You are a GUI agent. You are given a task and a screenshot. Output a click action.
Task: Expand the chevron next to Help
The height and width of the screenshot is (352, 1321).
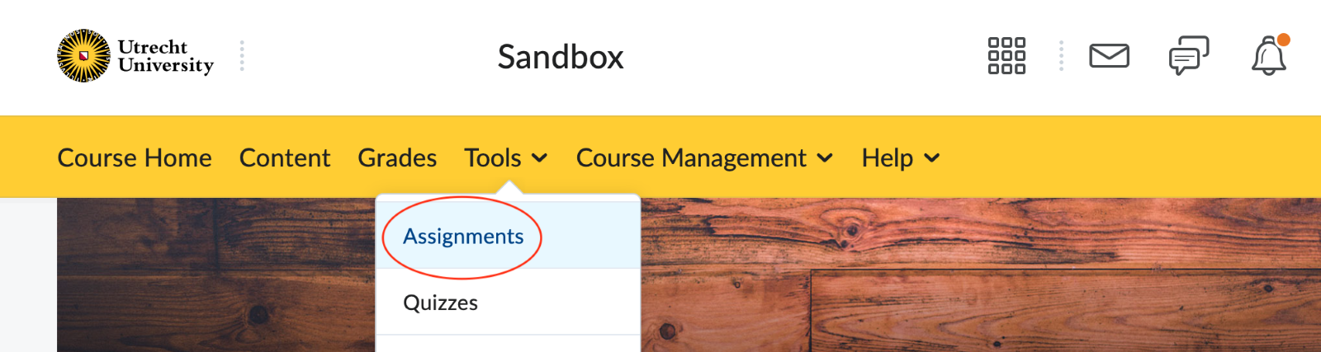931,158
